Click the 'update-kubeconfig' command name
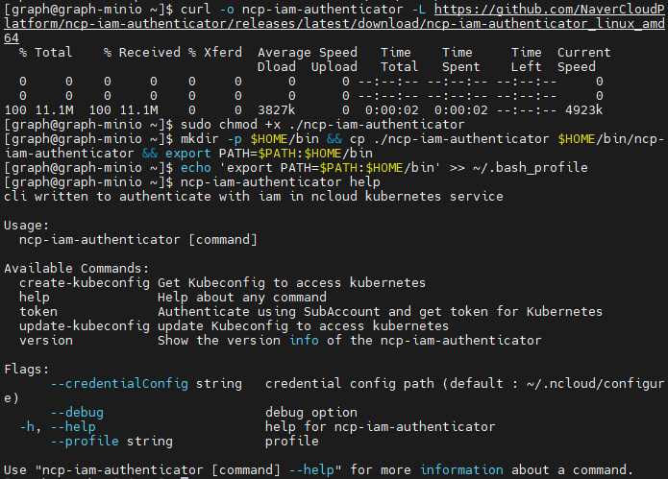This screenshot has height=479, width=668. (85, 326)
